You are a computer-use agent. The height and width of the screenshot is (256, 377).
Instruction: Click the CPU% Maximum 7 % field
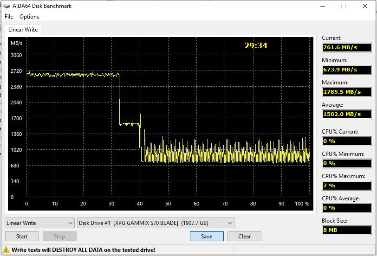(x=347, y=186)
